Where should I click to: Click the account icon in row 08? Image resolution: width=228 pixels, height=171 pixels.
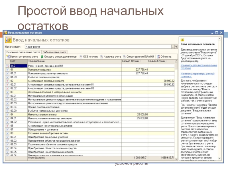(8, 133)
